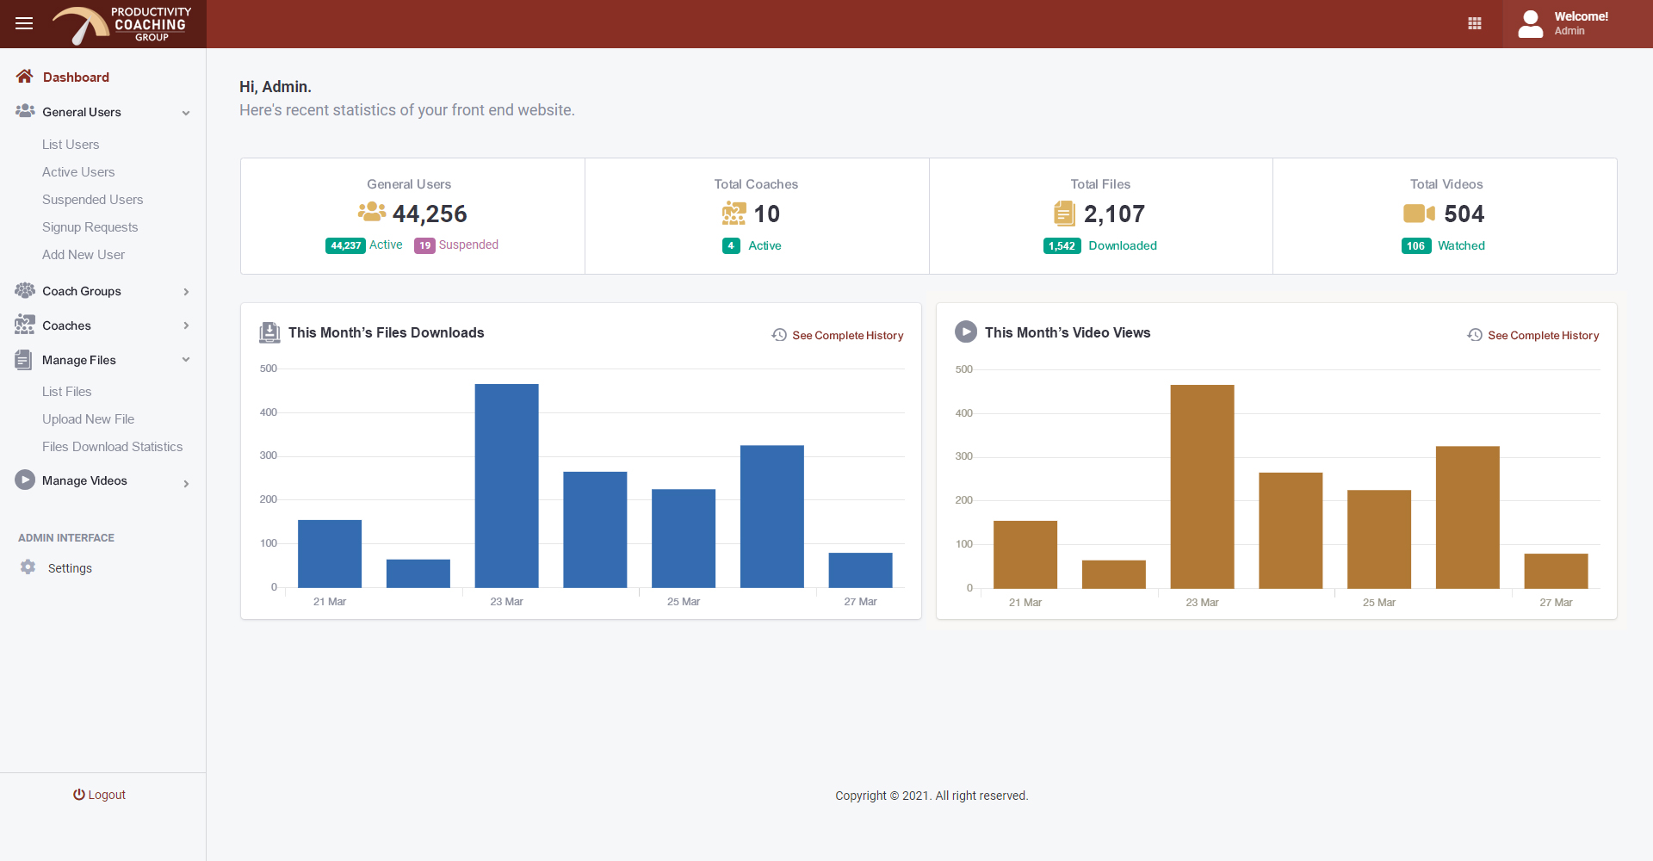Select Upload New File in sidebar

click(x=89, y=419)
